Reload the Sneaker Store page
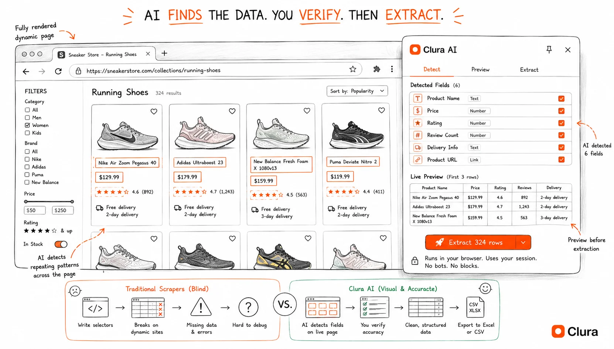 (58, 71)
